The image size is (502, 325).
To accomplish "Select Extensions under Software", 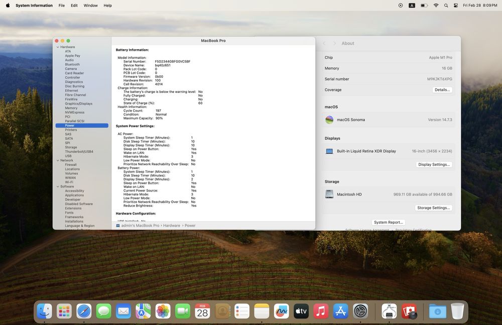I will [x=73, y=208].
